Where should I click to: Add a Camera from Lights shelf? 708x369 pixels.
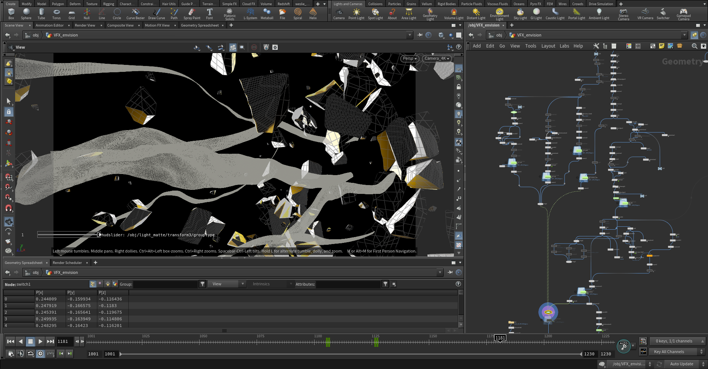[339, 14]
